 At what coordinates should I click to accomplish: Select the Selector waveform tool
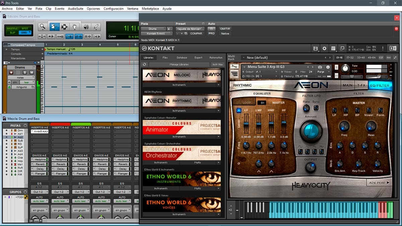point(64,26)
